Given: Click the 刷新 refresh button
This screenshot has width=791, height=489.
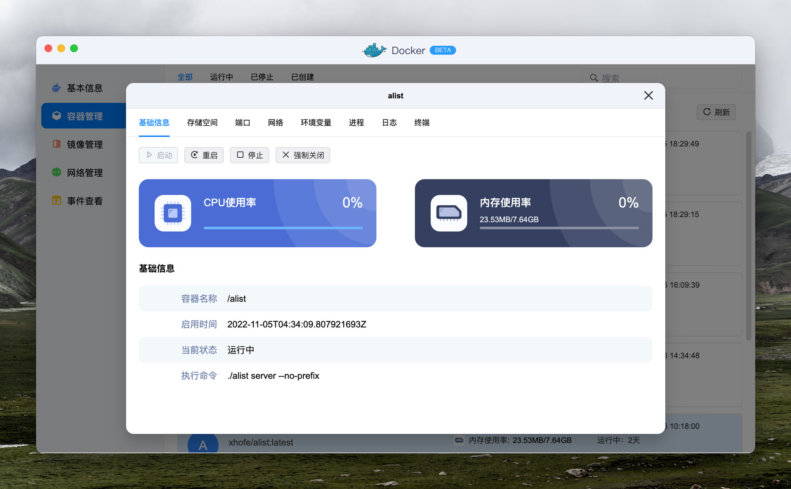Looking at the screenshot, I should (716, 112).
